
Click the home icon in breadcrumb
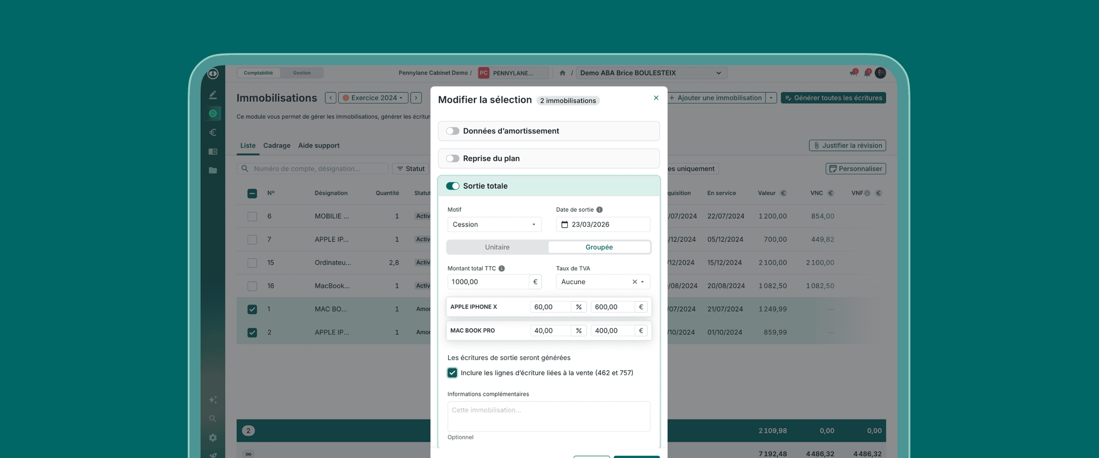[x=562, y=73]
